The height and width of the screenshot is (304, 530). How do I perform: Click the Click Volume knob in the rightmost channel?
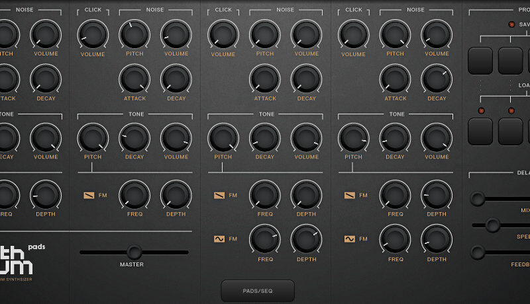[x=354, y=34]
